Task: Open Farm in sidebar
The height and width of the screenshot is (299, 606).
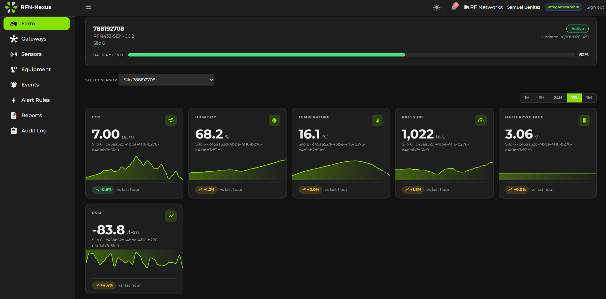Action: (x=36, y=24)
